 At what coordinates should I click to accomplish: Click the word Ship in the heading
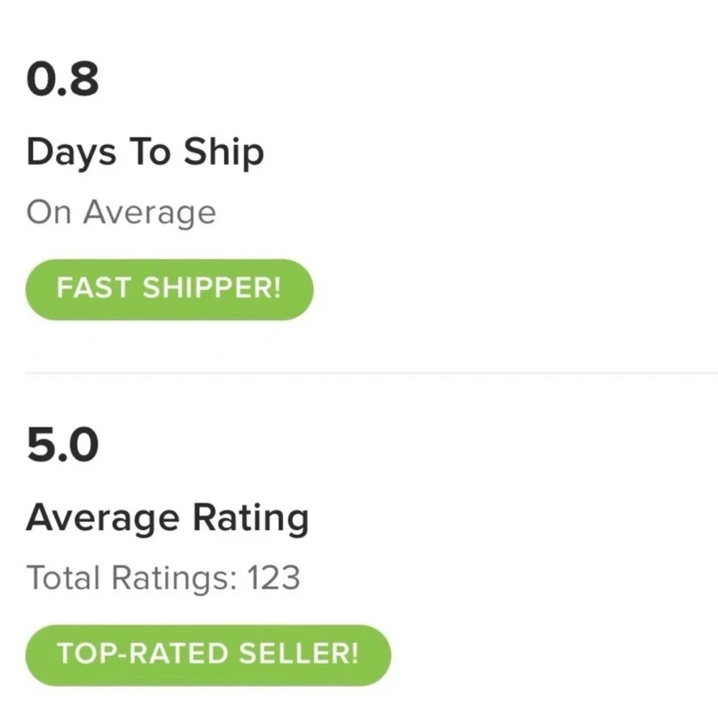(223, 153)
